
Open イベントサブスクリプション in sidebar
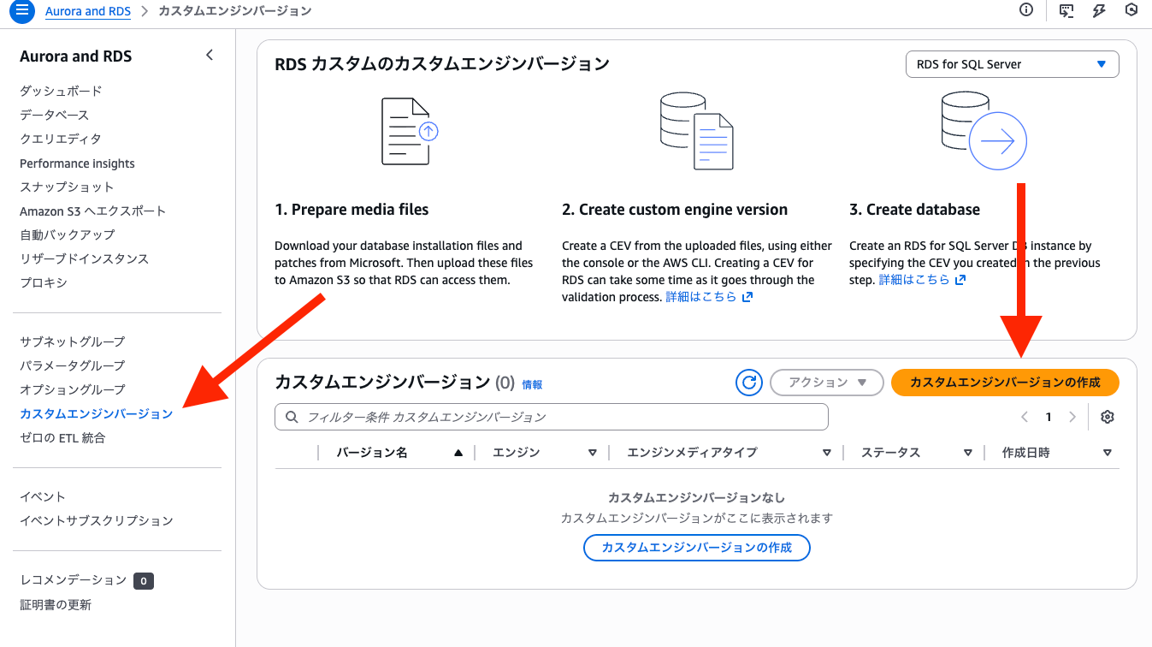97,520
